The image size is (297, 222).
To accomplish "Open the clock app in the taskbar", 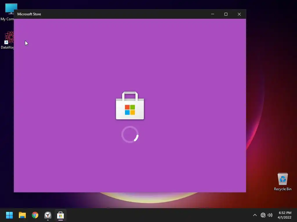I will pyautogui.click(x=48, y=215).
